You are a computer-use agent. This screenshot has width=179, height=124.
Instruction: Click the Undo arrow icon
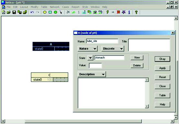click(x=32, y=12)
